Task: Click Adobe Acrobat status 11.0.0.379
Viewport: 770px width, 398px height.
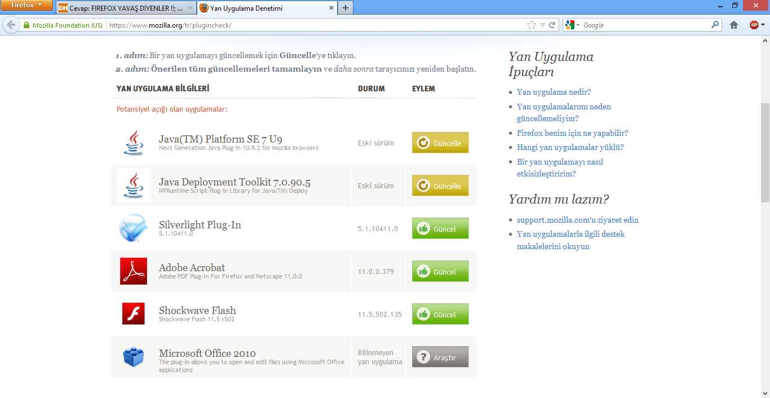Action: coord(375,272)
